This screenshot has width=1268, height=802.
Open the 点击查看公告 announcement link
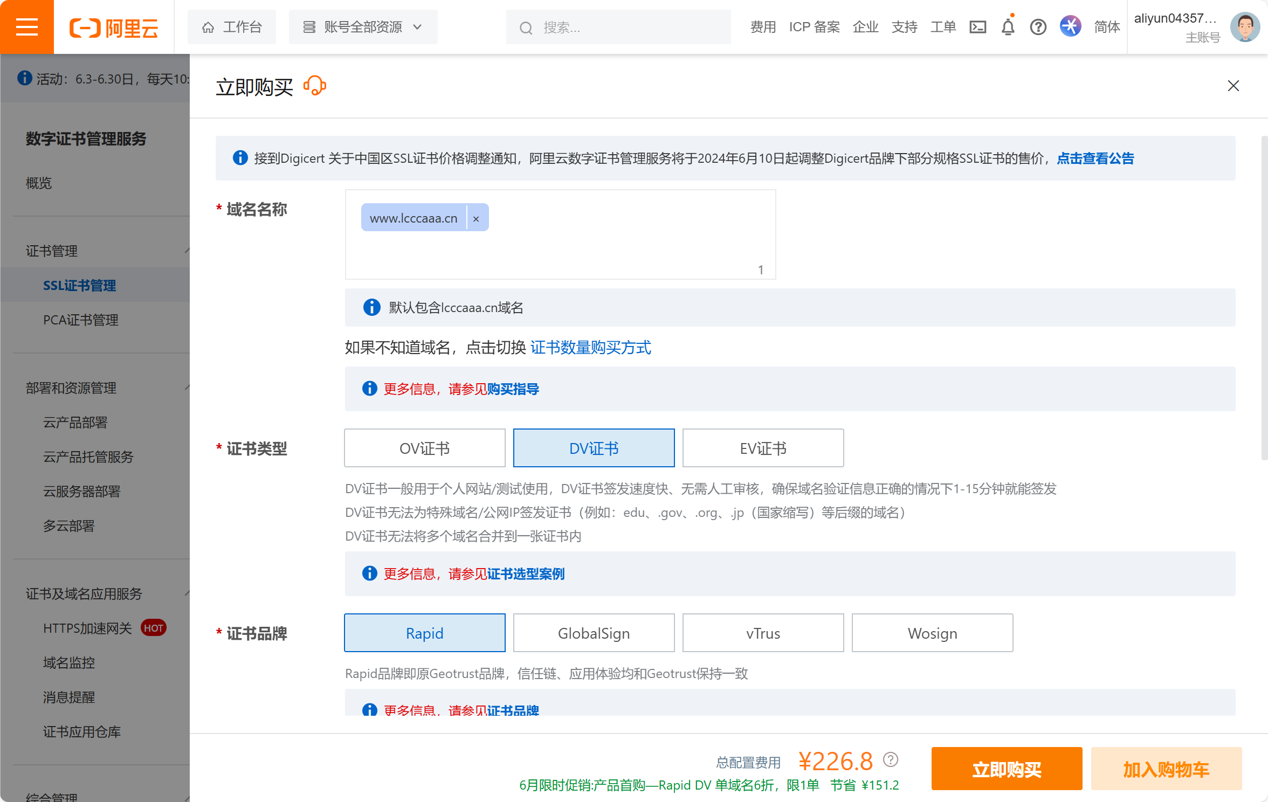point(1095,158)
